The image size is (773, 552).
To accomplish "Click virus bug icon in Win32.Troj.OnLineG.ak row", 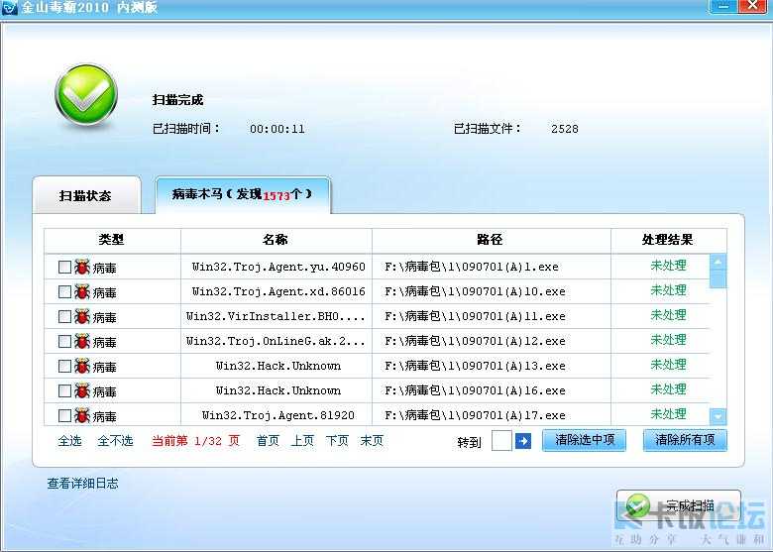I will (x=82, y=341).
